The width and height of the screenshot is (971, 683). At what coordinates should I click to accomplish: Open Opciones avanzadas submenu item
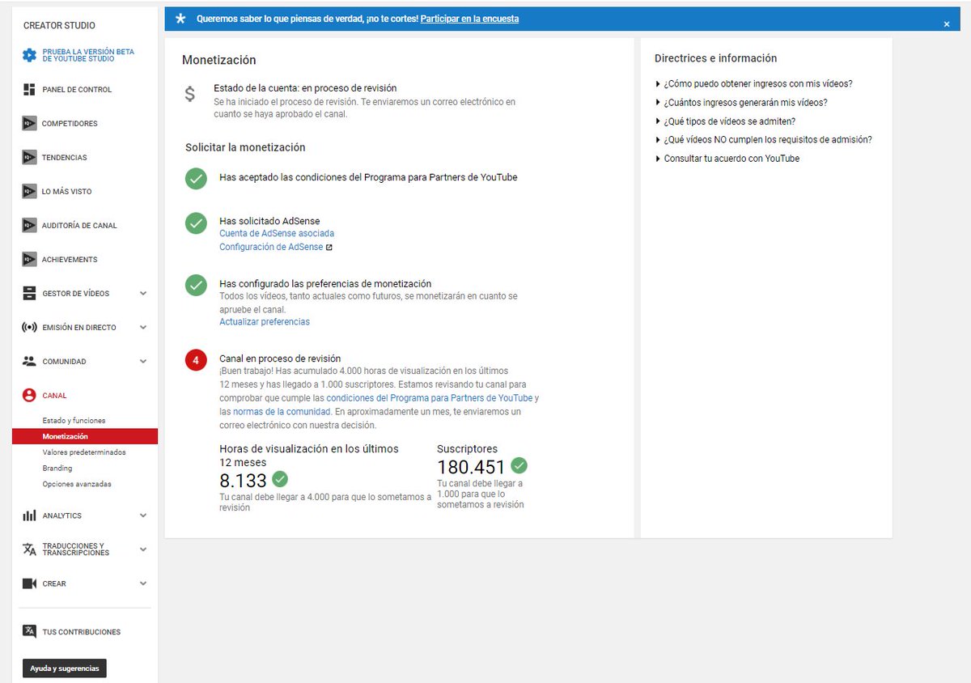77,484
